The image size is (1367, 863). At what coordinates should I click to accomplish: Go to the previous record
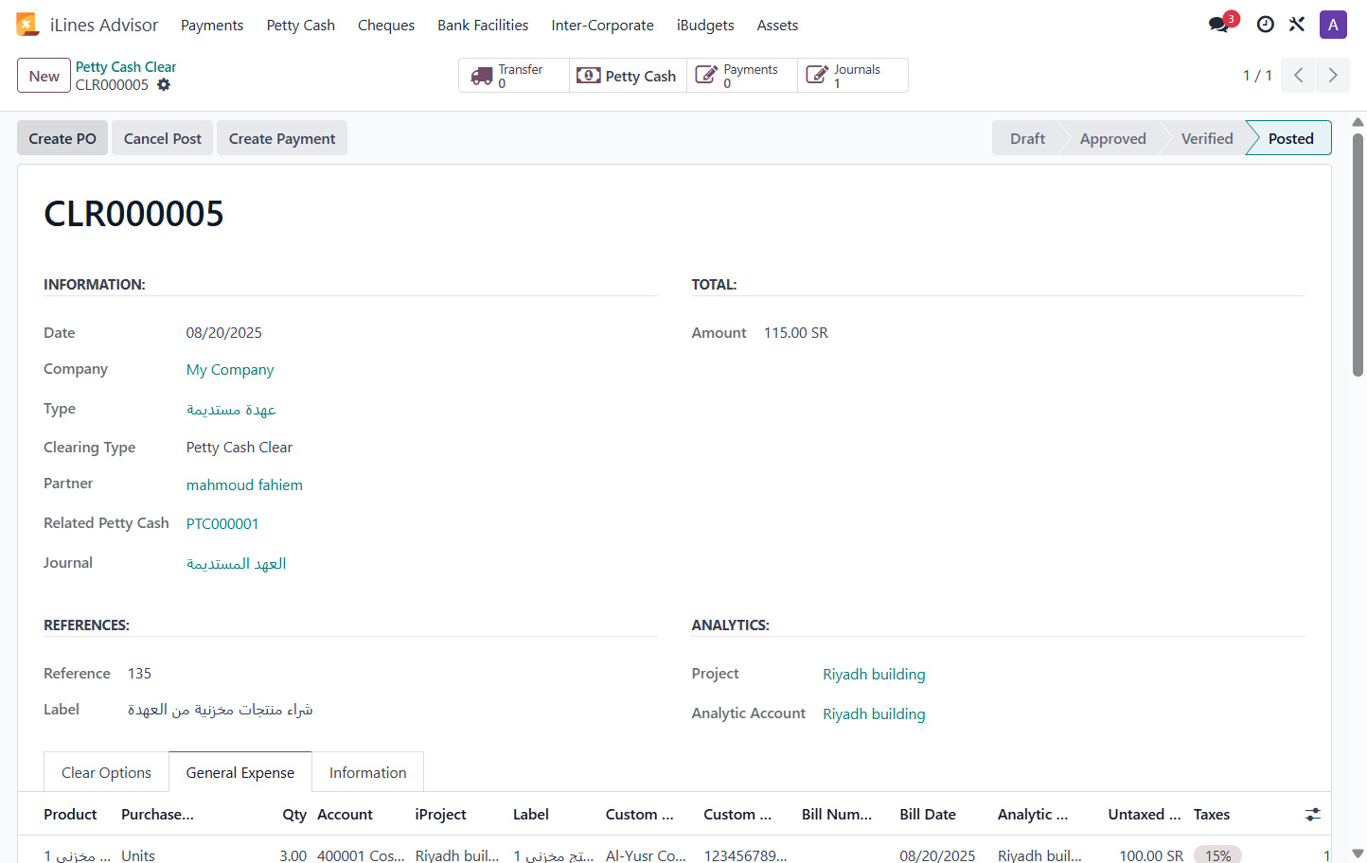coord(1299,76)
